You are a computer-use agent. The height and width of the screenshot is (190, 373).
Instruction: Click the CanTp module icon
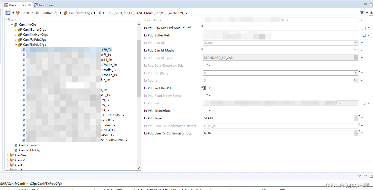click(x=12, y=165)
